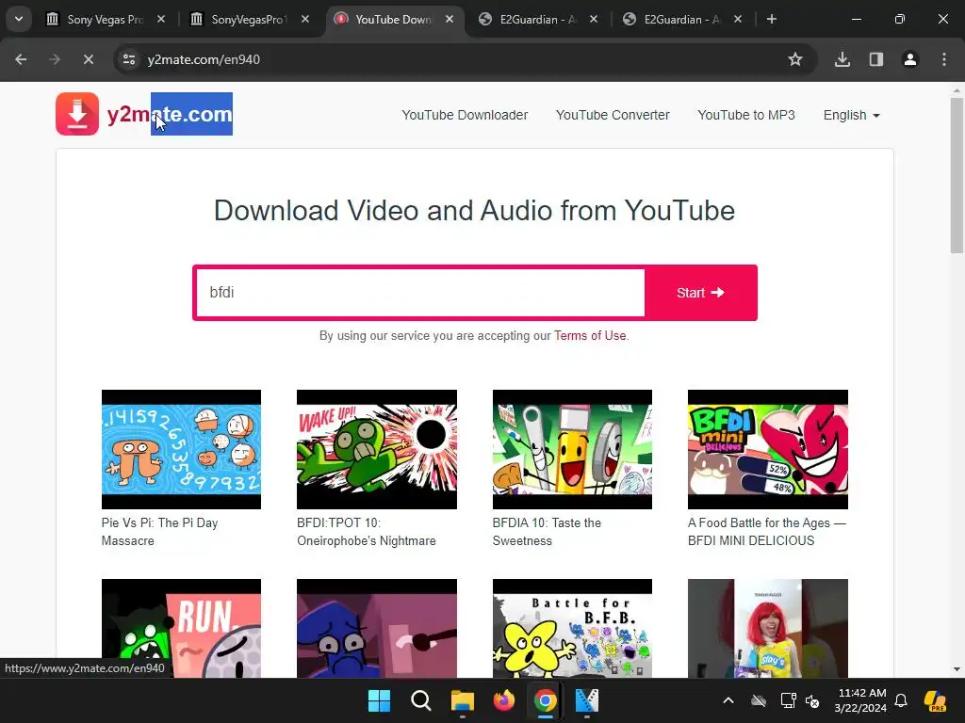Open BFDI MINI DELICIOUS video thumbnail

click(767, 449)
